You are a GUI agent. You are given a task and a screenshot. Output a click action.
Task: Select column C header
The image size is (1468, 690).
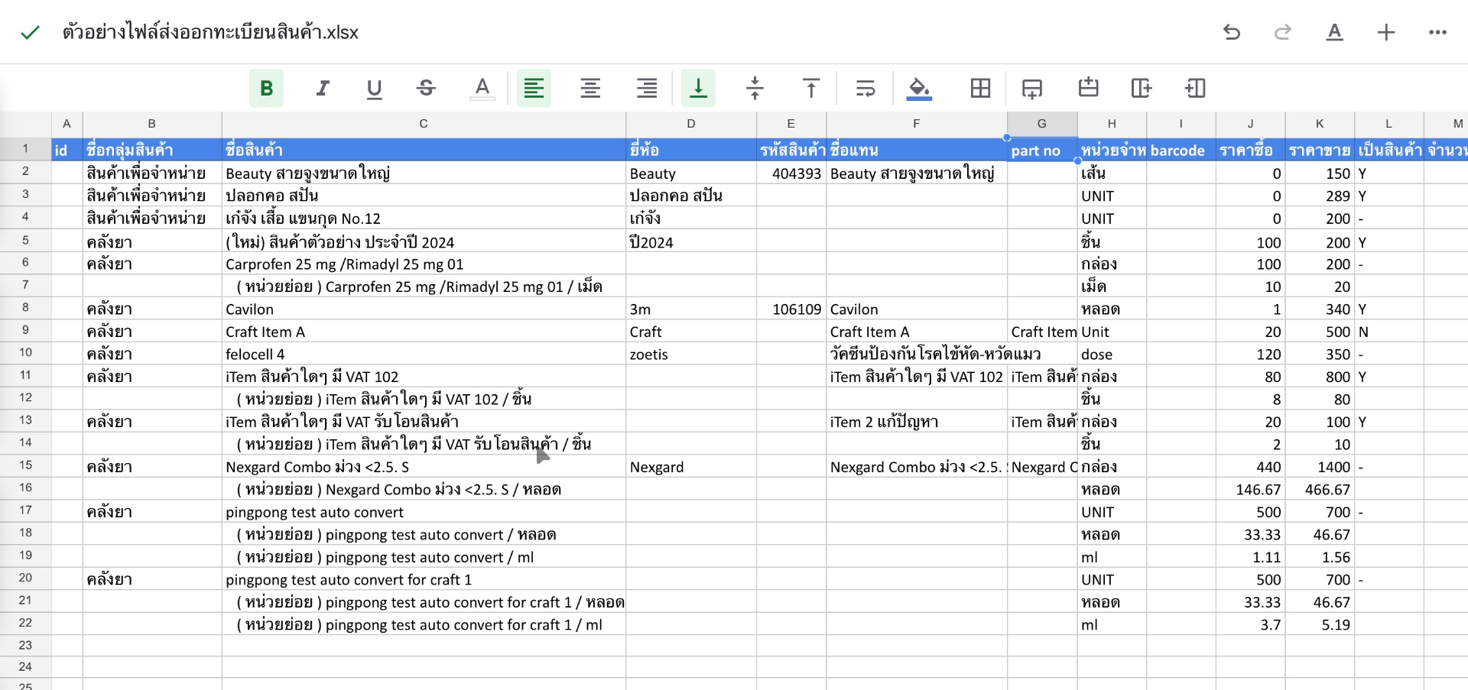point(423,124)
